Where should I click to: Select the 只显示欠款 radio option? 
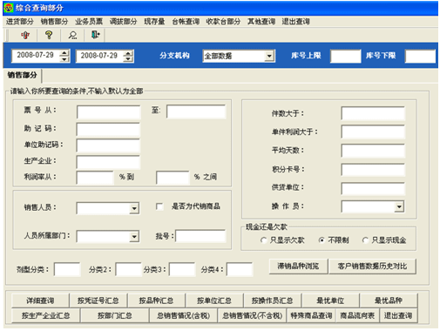click(263, 240)
